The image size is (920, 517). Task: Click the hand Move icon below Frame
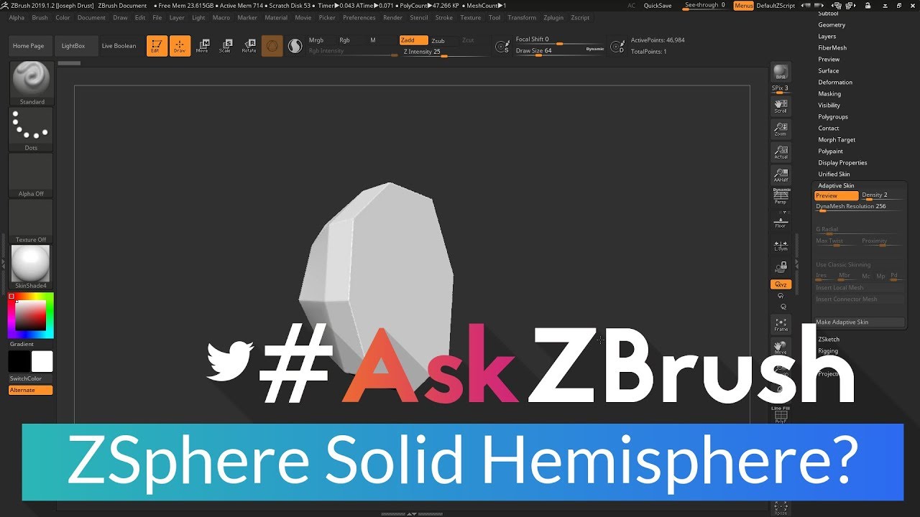click(x=781, y=348)
